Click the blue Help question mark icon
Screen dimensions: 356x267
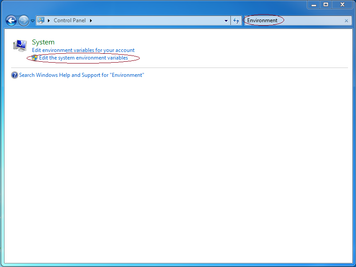coord(14,75)
